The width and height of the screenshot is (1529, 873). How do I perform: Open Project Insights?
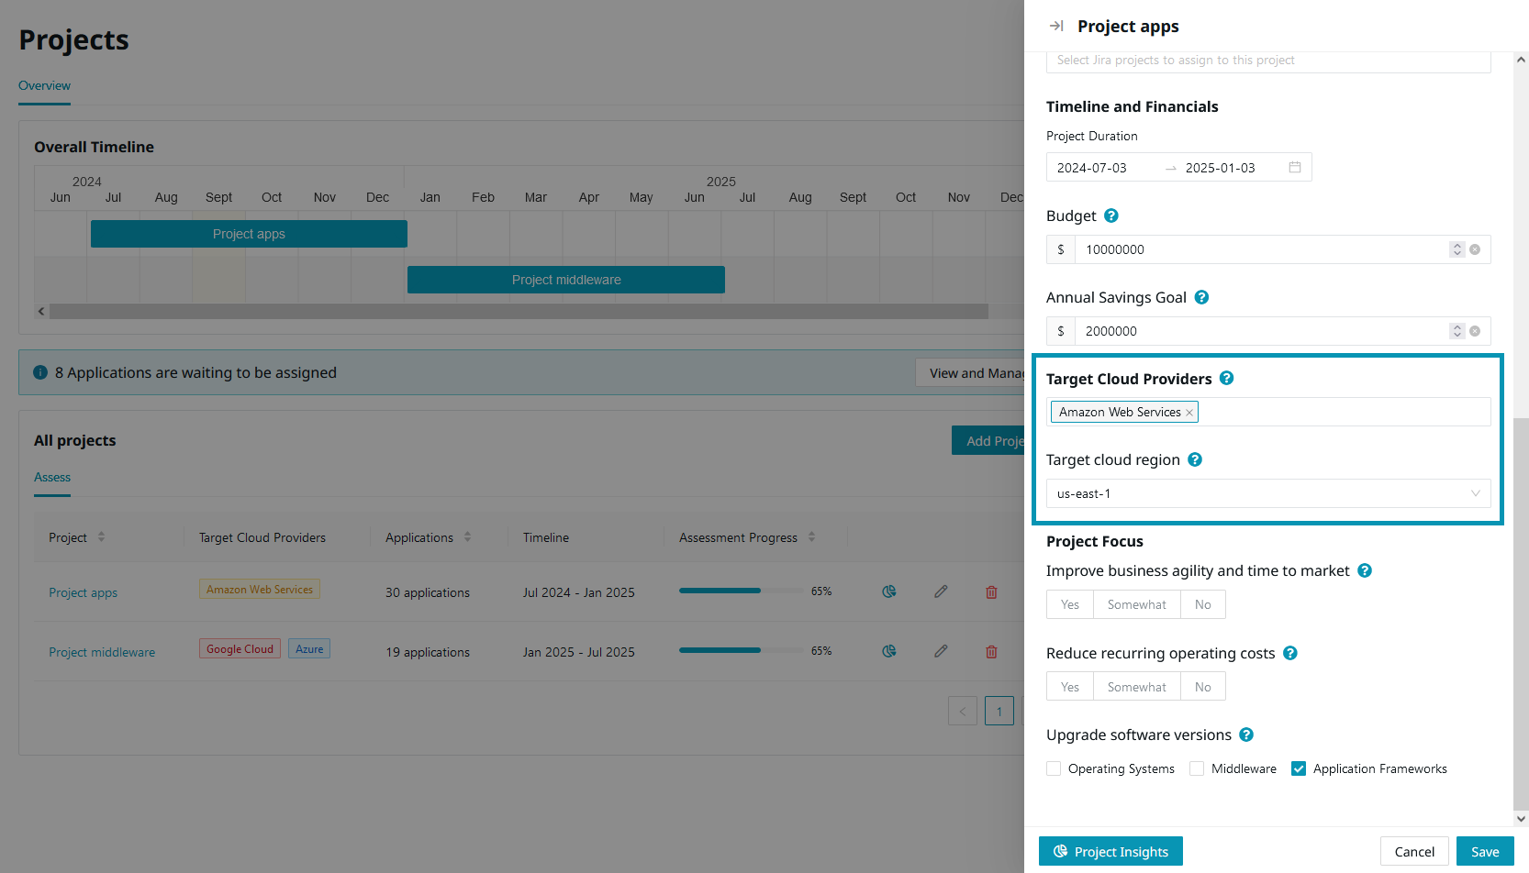(1110, 852)
